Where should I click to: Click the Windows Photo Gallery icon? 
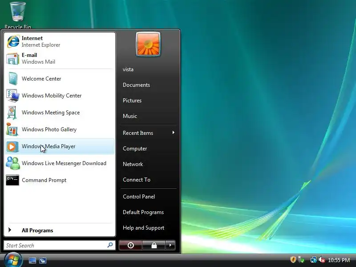point(12,129)
